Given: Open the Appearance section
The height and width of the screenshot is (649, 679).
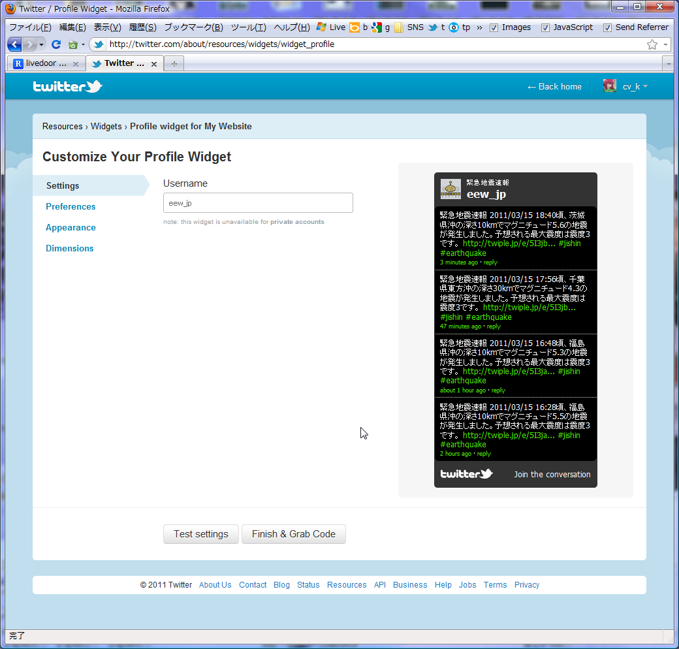Looking at the screenshot, I should 71,227.
